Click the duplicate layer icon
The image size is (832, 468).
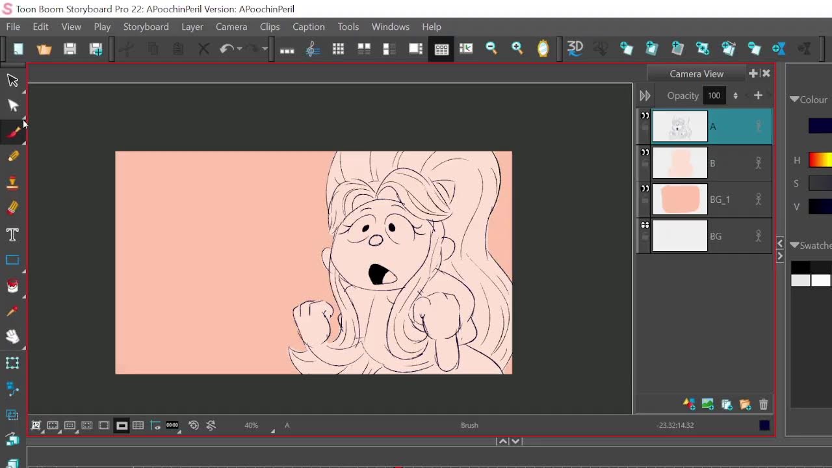(x=727, y=404)
